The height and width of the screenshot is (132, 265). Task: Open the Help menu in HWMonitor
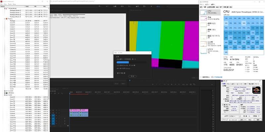14,4
